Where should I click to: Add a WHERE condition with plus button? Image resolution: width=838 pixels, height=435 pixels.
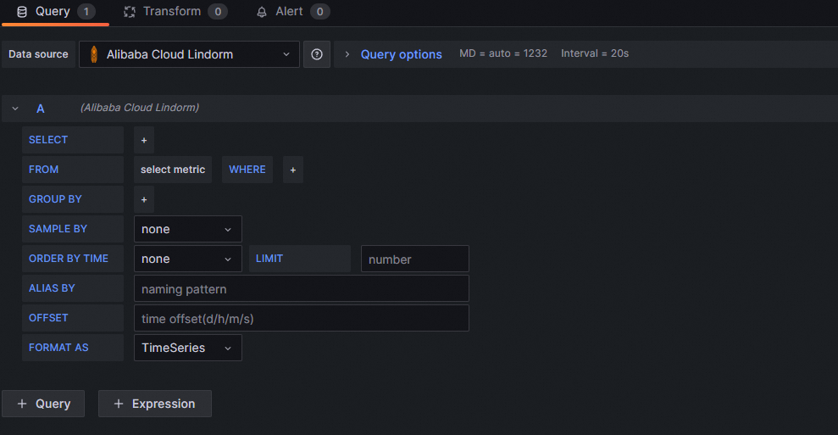(x=293, y=170)
